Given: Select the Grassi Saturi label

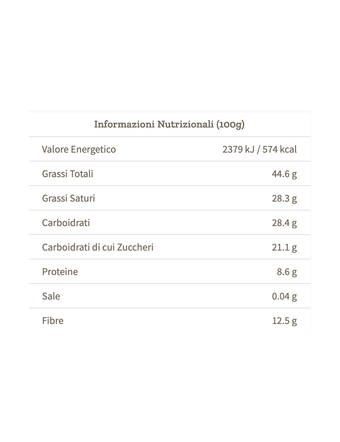Looking at the screenshot, I should [68, 198].
